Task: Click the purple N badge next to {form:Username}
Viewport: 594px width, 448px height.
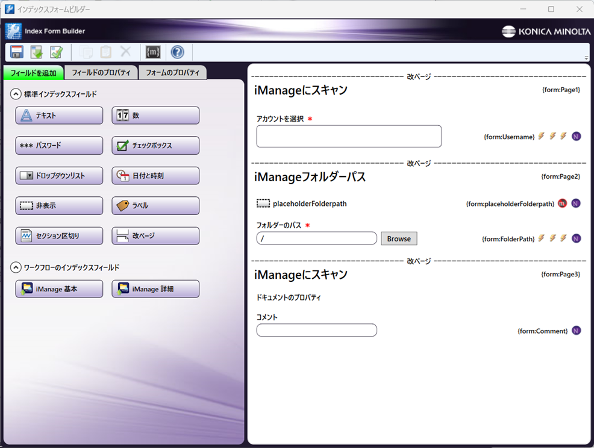Action: point(576,137)
